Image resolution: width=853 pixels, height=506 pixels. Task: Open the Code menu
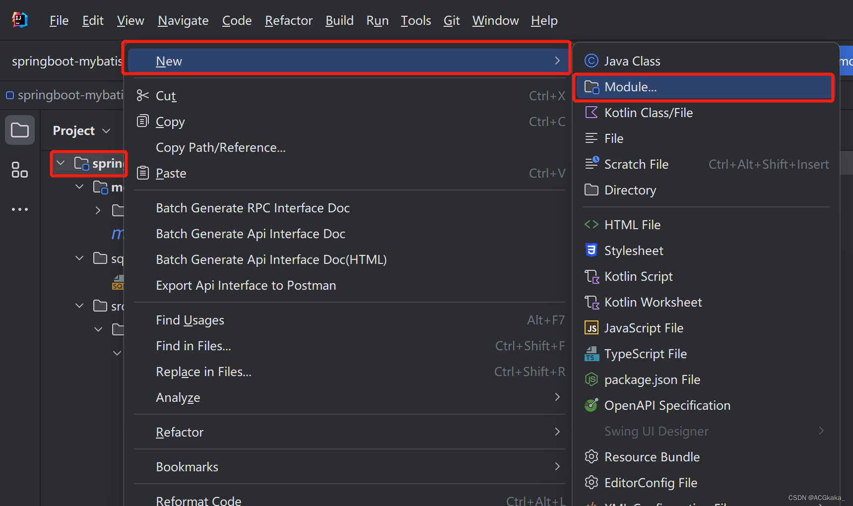pos(237,20)
